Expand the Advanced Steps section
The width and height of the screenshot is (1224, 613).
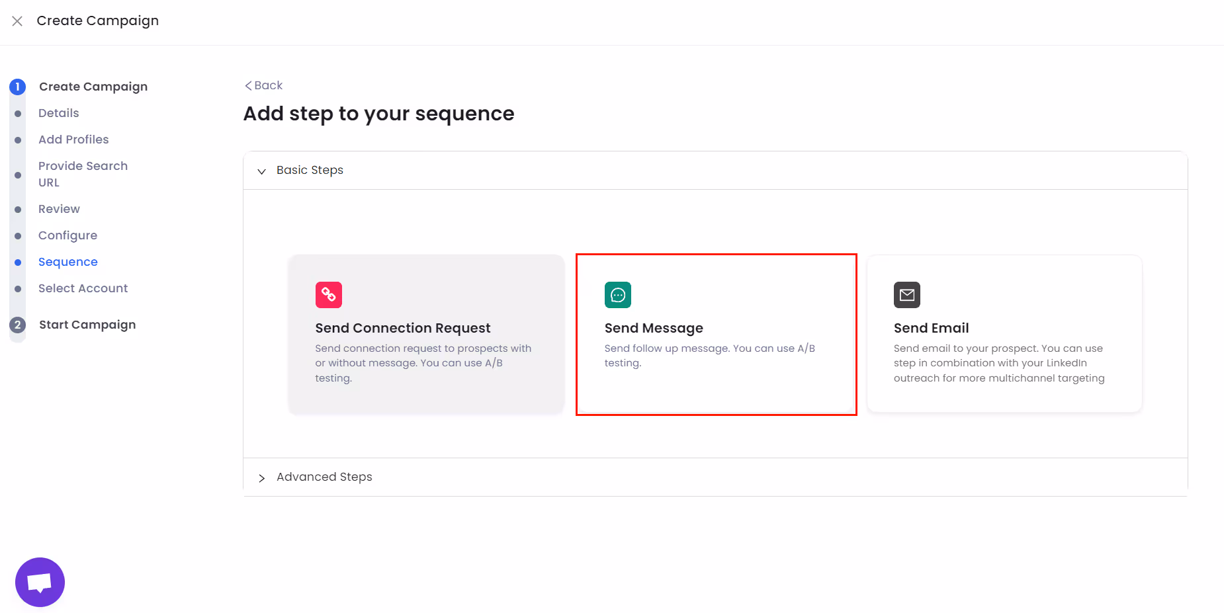point(262,477)
